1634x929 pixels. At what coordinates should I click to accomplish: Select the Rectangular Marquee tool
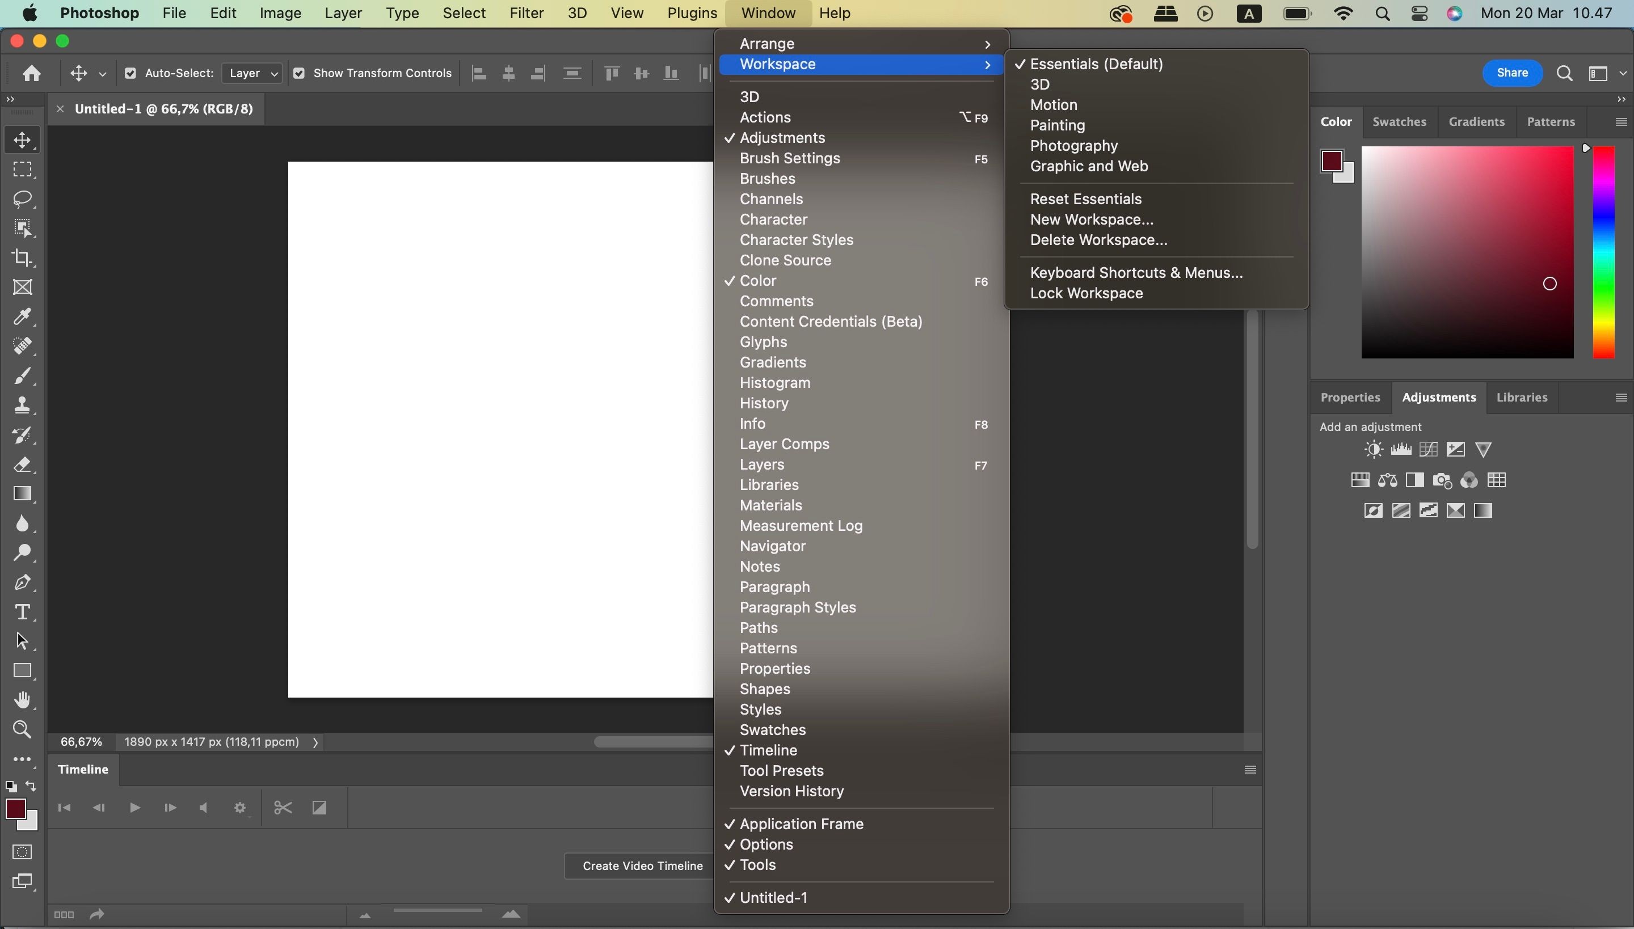coord(23,169)
